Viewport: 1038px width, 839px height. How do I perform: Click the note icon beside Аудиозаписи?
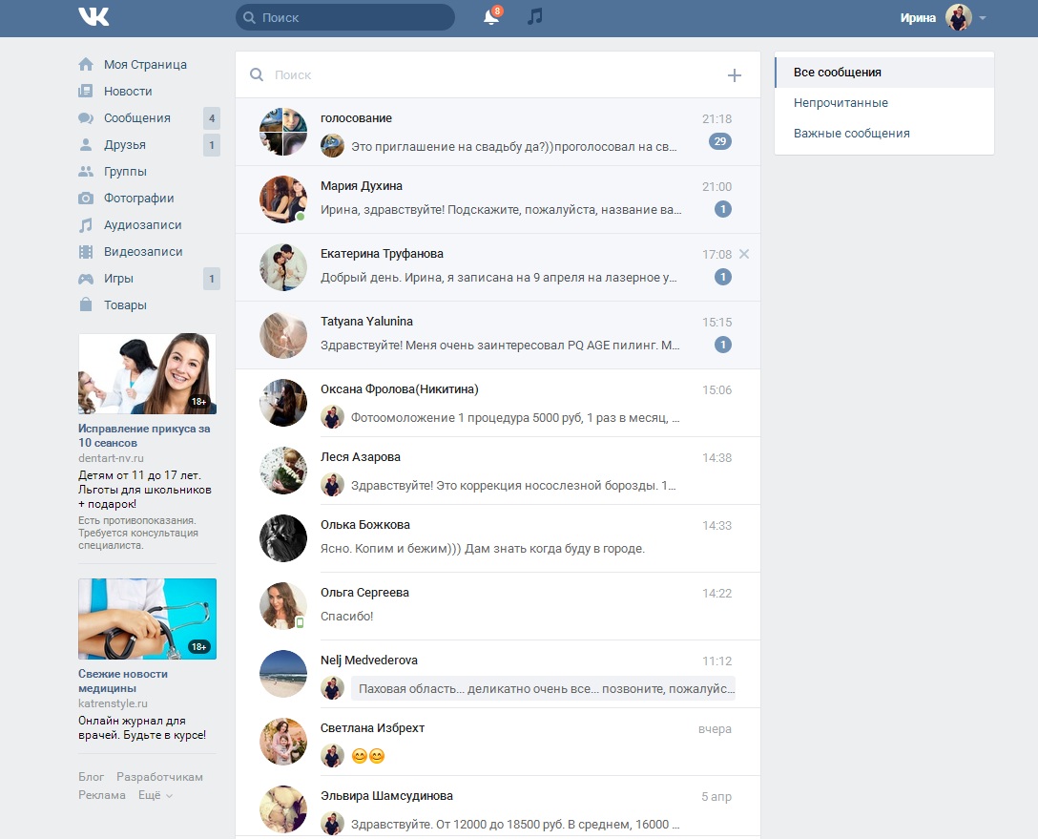pyautogui.click(x=86, y=225)
